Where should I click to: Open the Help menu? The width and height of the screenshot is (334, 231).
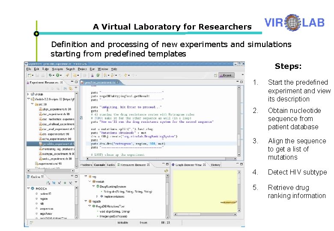[x=114, y=69]
